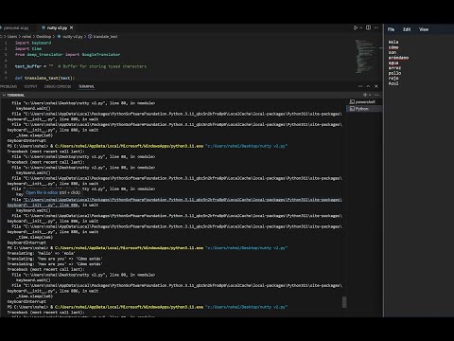Run the Python file with the play icon
This screenshot has width=454, height=341.
click(x=356, y=27)
